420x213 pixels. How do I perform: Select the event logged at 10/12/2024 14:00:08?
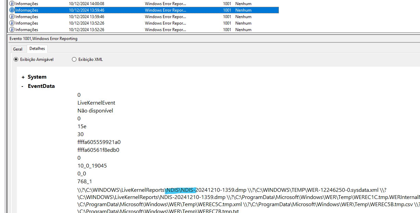[144, 3]
